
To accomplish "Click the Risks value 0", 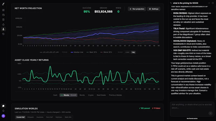I will click(118, 12).
